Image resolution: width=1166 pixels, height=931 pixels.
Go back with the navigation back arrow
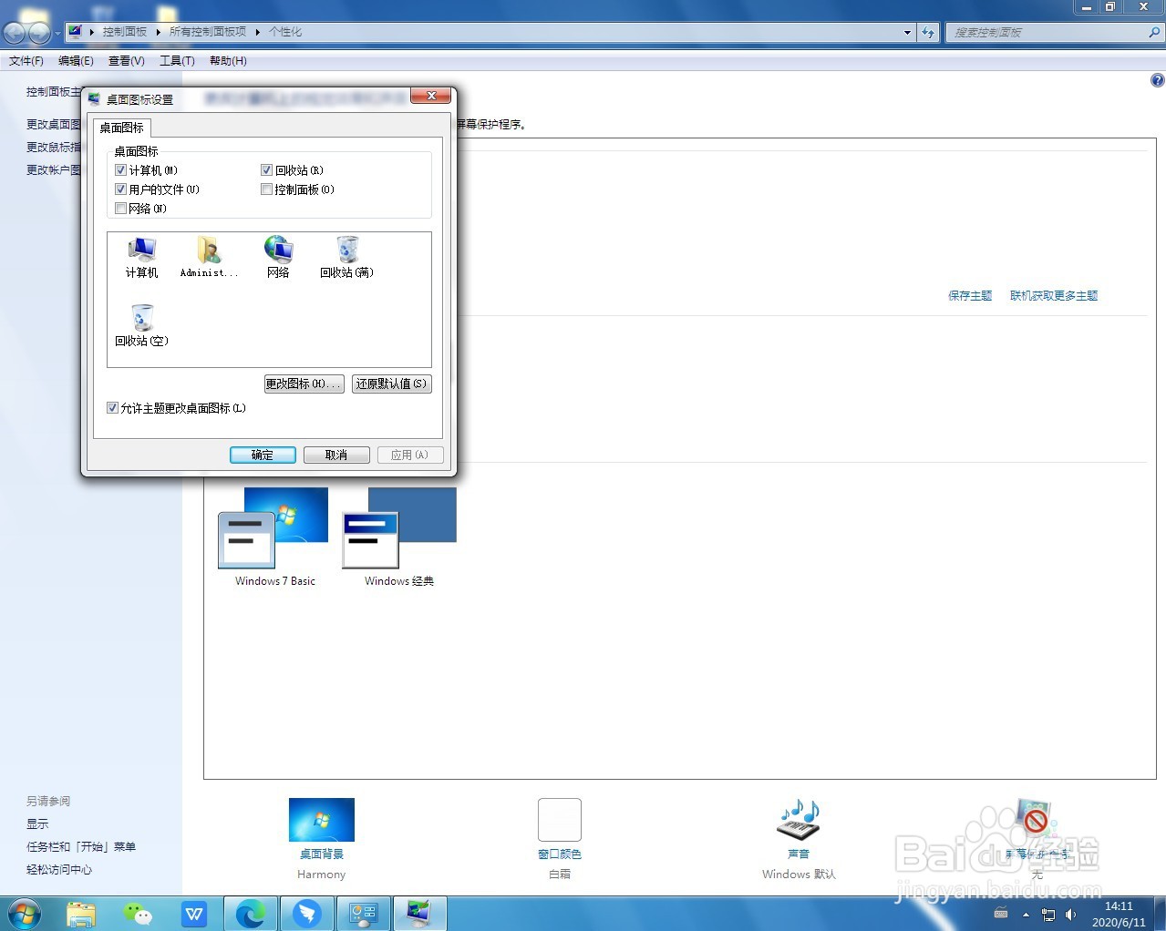[14, 33]
